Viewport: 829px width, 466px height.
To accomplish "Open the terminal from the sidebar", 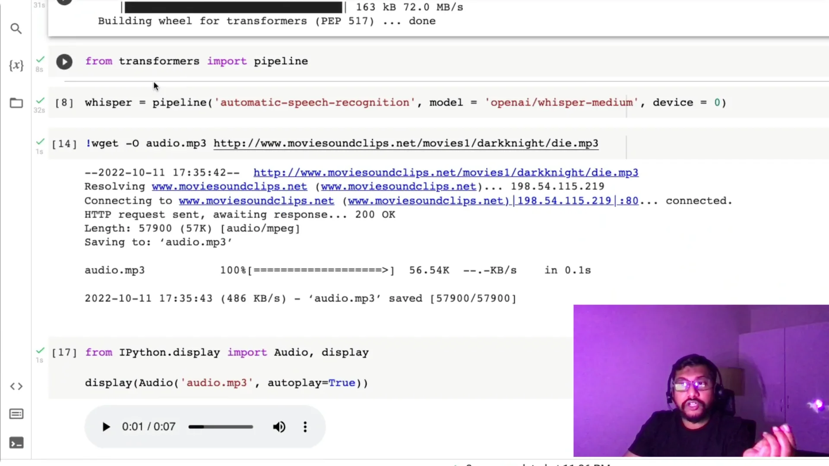I will [x=16, y=443].
